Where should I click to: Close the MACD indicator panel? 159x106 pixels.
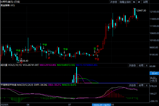coord(147,85)
